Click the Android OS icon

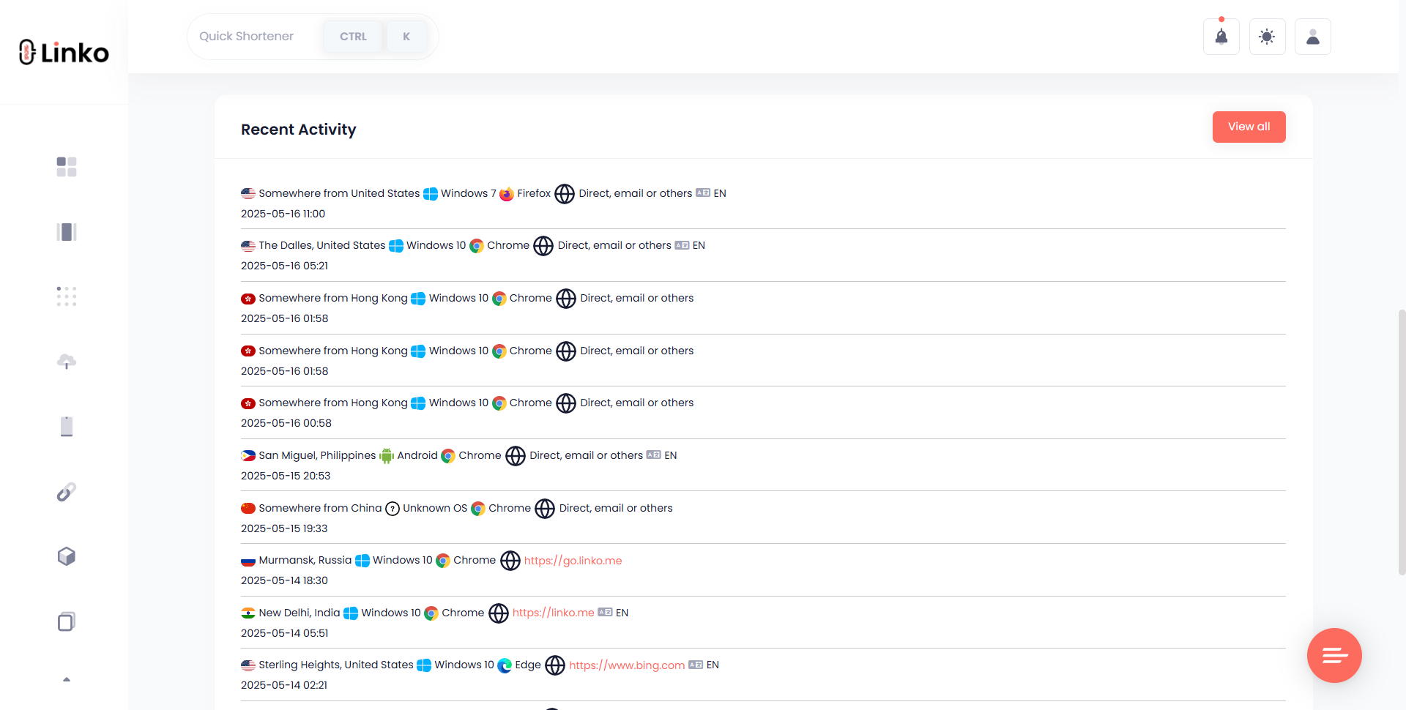tap(387, 456)
